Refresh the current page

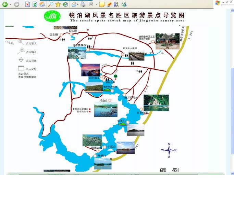(x=35, y=4)
